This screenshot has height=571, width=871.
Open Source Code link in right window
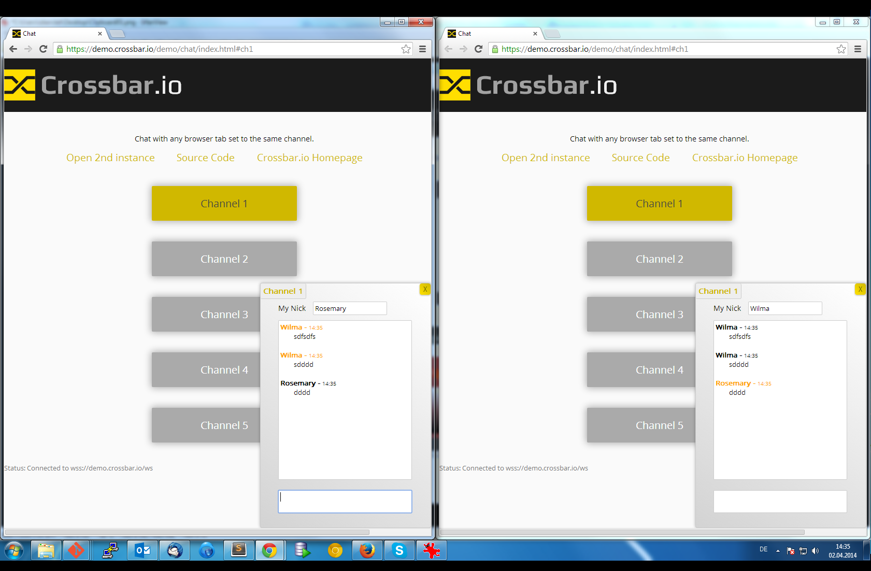click(x=641, y=158)
